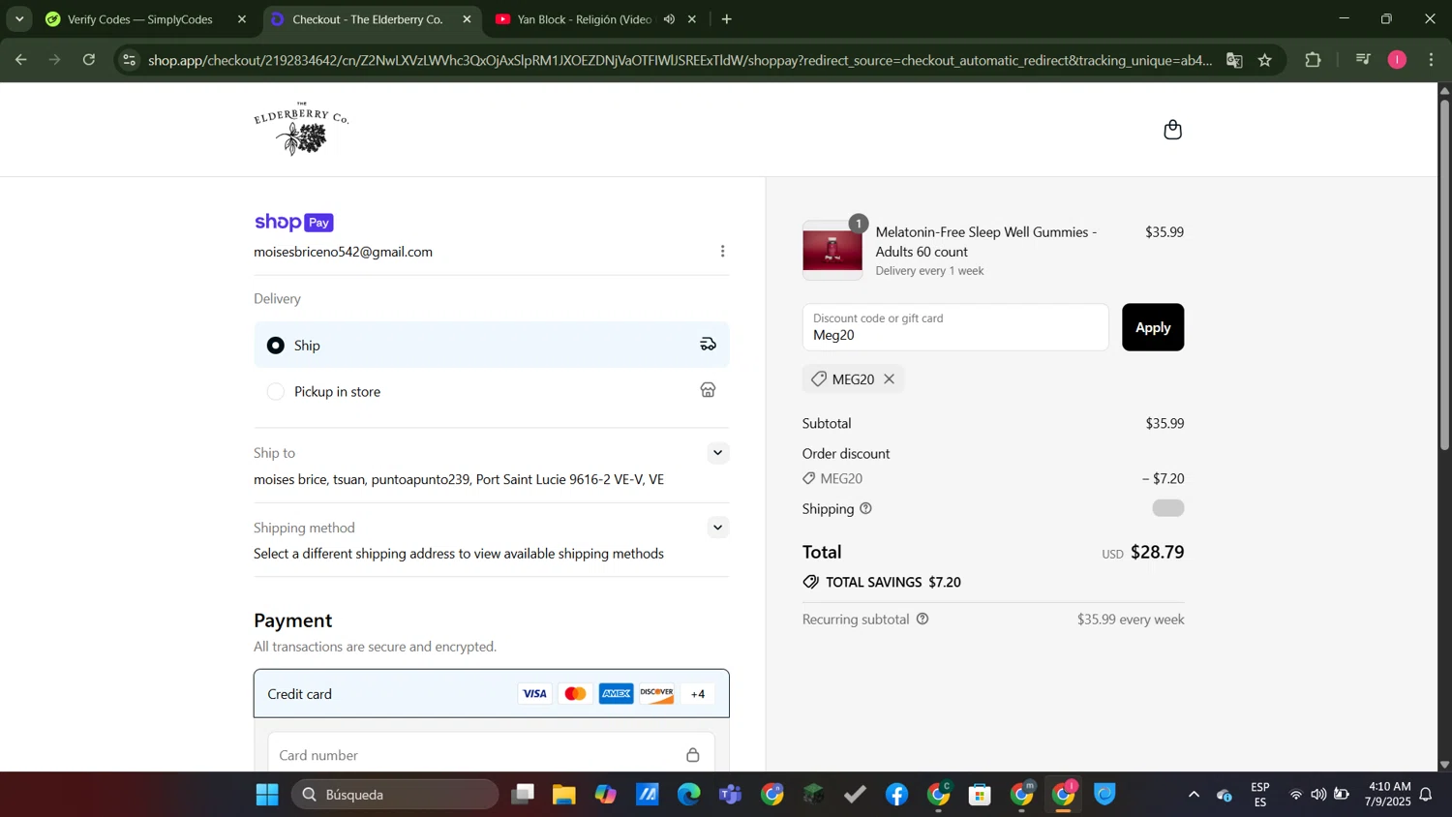Switch ESP keyboard language indicator
The width and height of the screenshot is (1452, 817).
1260,795
